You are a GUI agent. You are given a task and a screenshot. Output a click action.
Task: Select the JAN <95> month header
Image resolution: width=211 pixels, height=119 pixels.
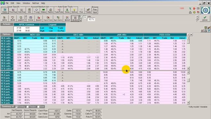(122, 35)
